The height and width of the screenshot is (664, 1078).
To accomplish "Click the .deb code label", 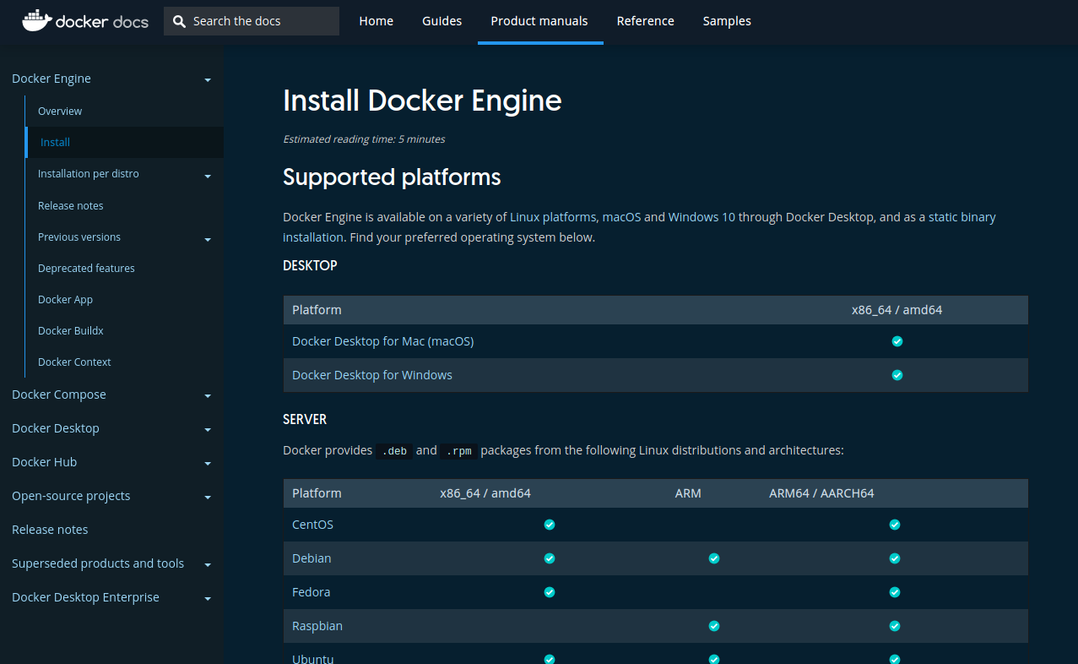I will 394,451.
